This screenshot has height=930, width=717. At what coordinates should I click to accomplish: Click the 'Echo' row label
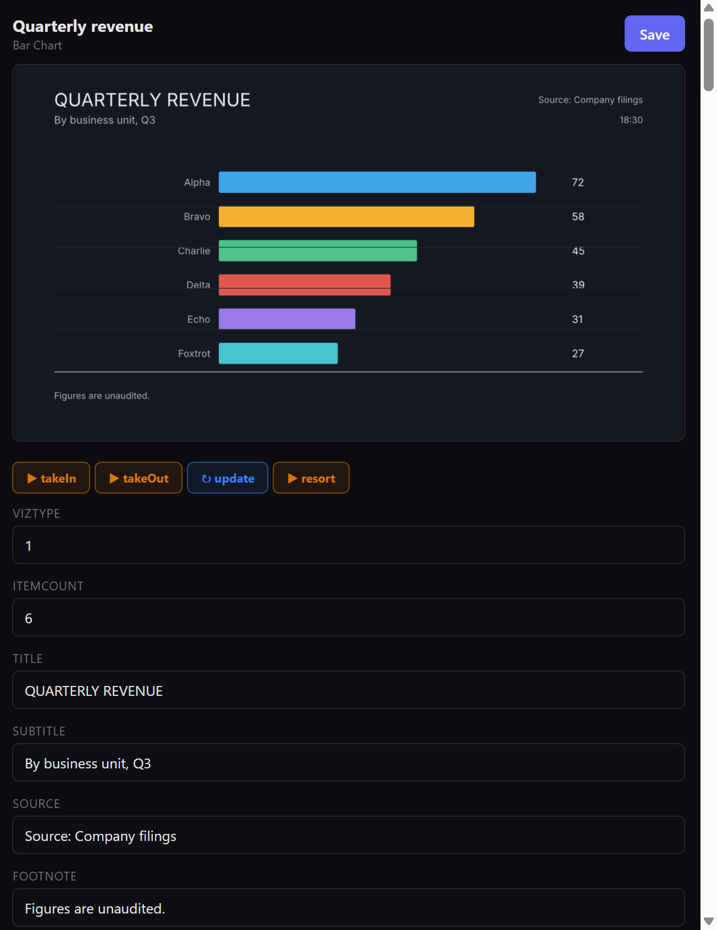(198, 319)
